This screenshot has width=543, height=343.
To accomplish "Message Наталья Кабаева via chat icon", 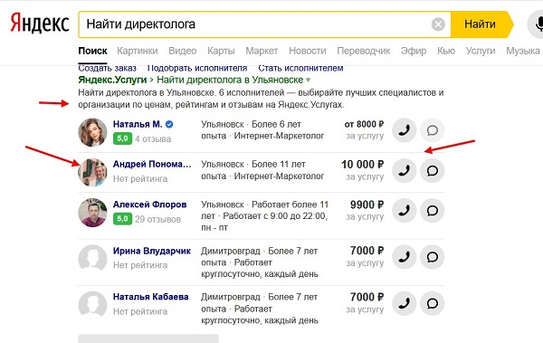I will (x=433, y=303).
